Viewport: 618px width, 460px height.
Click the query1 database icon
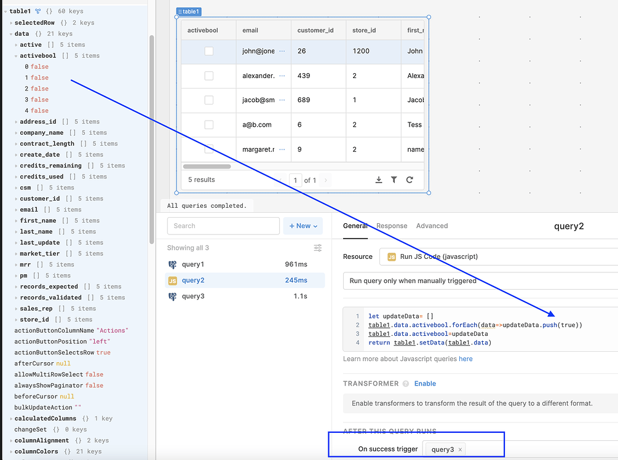(172, 264)
